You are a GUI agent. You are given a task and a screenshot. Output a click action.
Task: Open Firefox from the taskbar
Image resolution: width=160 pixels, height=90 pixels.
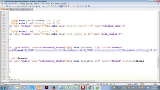(54, 88)
